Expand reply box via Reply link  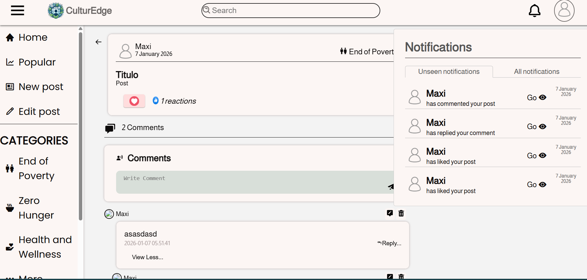coord(390,243)
